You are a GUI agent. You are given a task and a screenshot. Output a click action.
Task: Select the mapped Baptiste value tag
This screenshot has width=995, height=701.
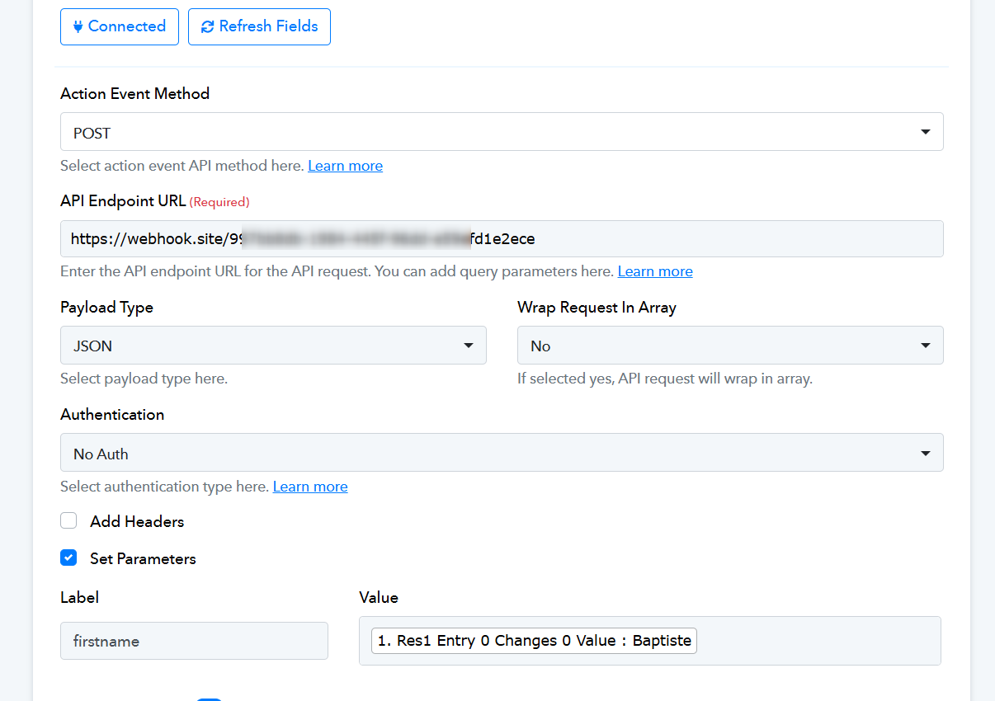(x=534, y=641)
